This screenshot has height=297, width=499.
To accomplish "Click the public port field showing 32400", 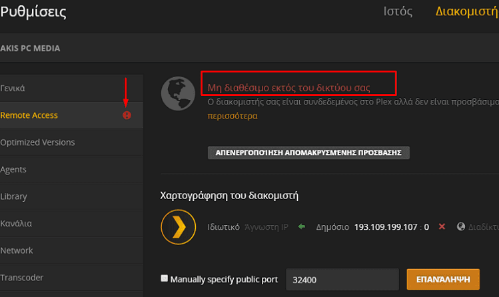I will point(342,280).
